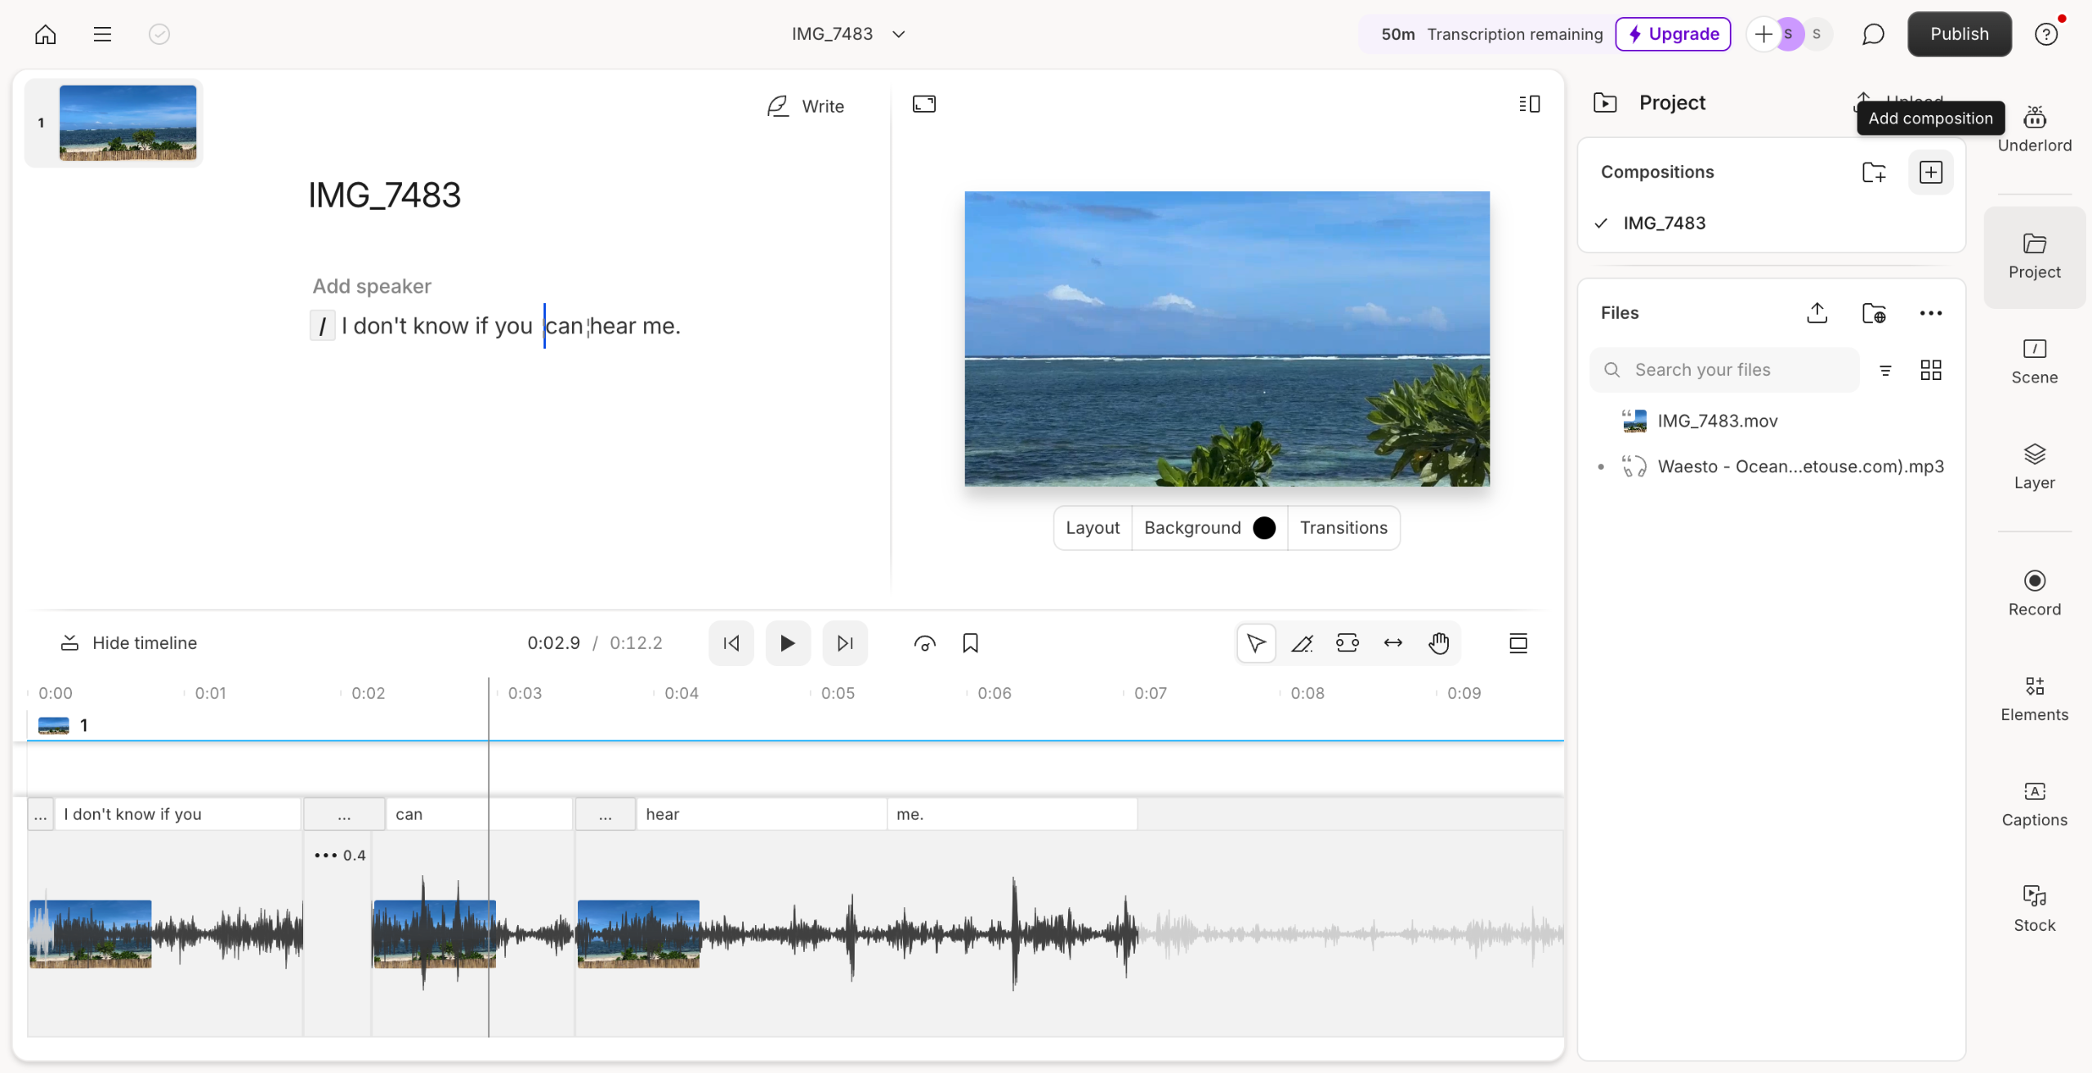Viewport: 2092px width, 1073px height.
Task: Select the Blade tool in timeline toolbar
Action: pyautogui.click(x=1302, y=643)
